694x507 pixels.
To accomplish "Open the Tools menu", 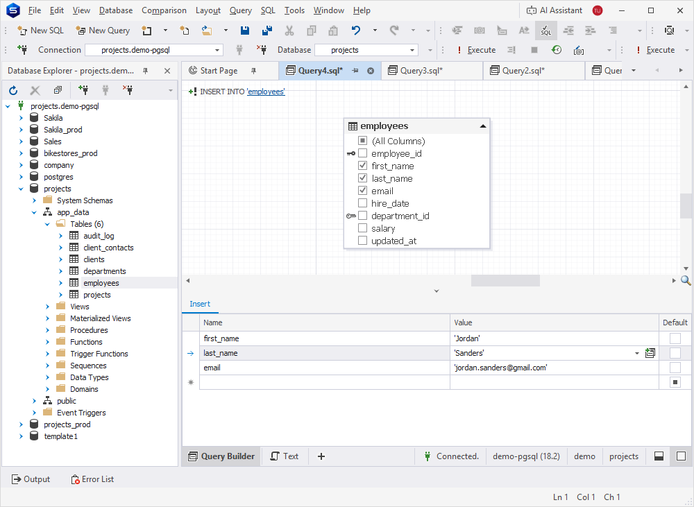I will click(294, 10).
